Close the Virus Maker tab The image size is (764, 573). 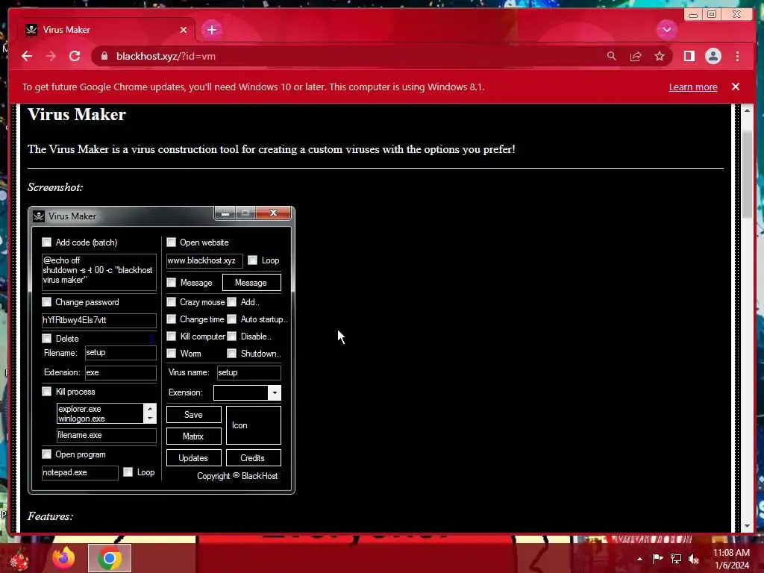(184, 30)
